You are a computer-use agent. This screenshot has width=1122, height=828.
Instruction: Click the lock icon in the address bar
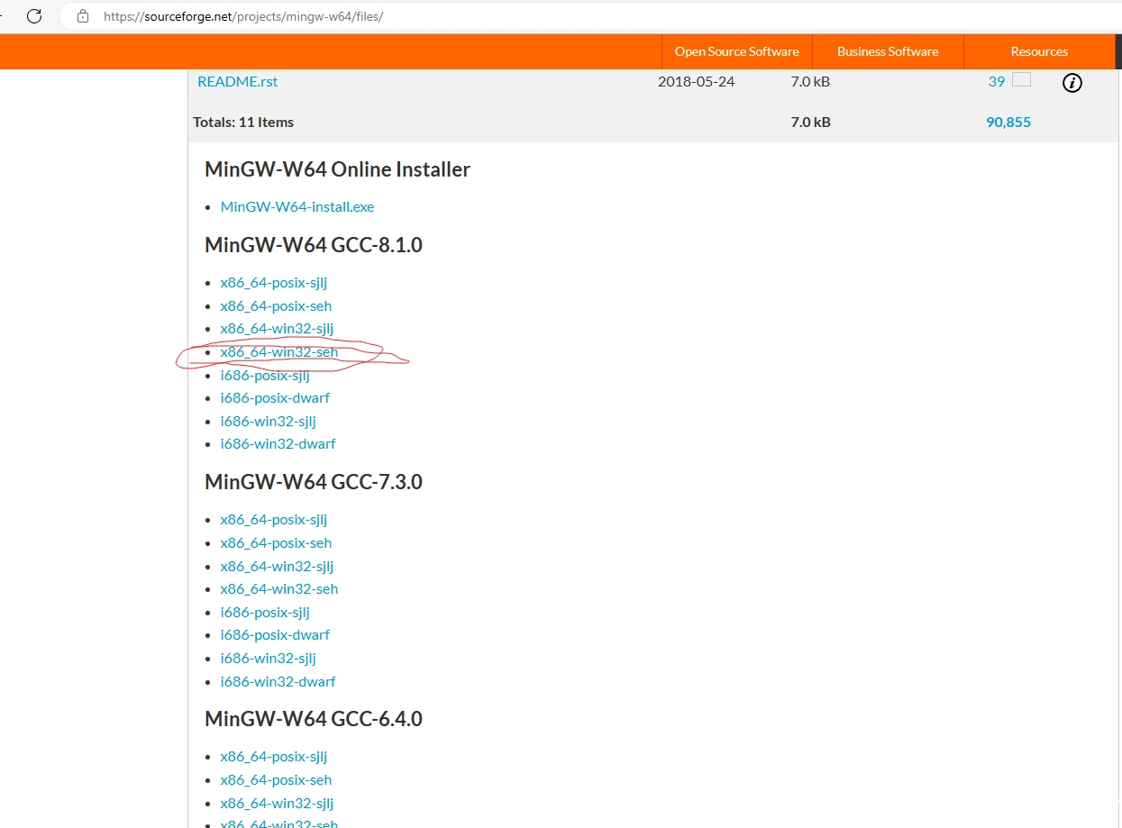pos(83,16)
